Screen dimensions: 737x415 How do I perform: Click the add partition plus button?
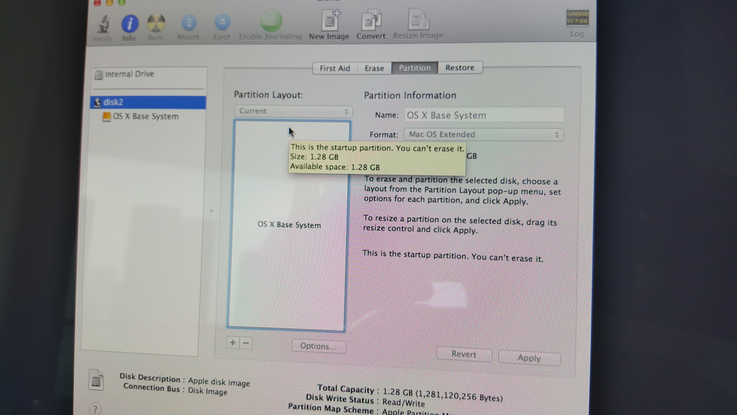(x=233, y=342)
